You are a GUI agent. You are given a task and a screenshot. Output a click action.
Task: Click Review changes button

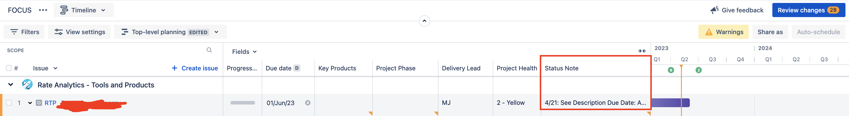point(808,10)
